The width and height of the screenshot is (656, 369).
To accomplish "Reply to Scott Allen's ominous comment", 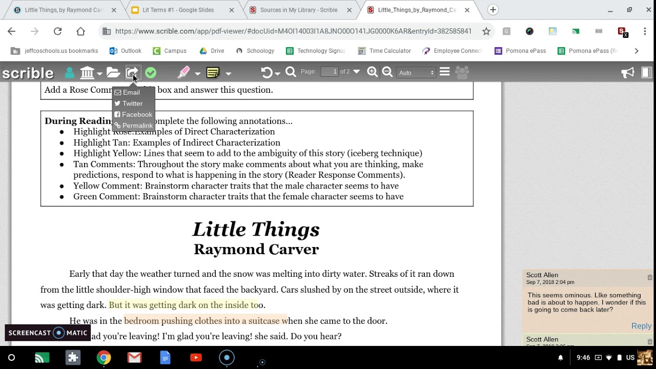I will coord(641,326).
